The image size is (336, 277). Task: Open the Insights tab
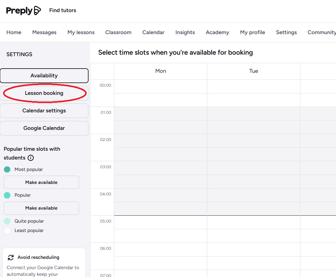pyautogui.click(x=185, y=32)
